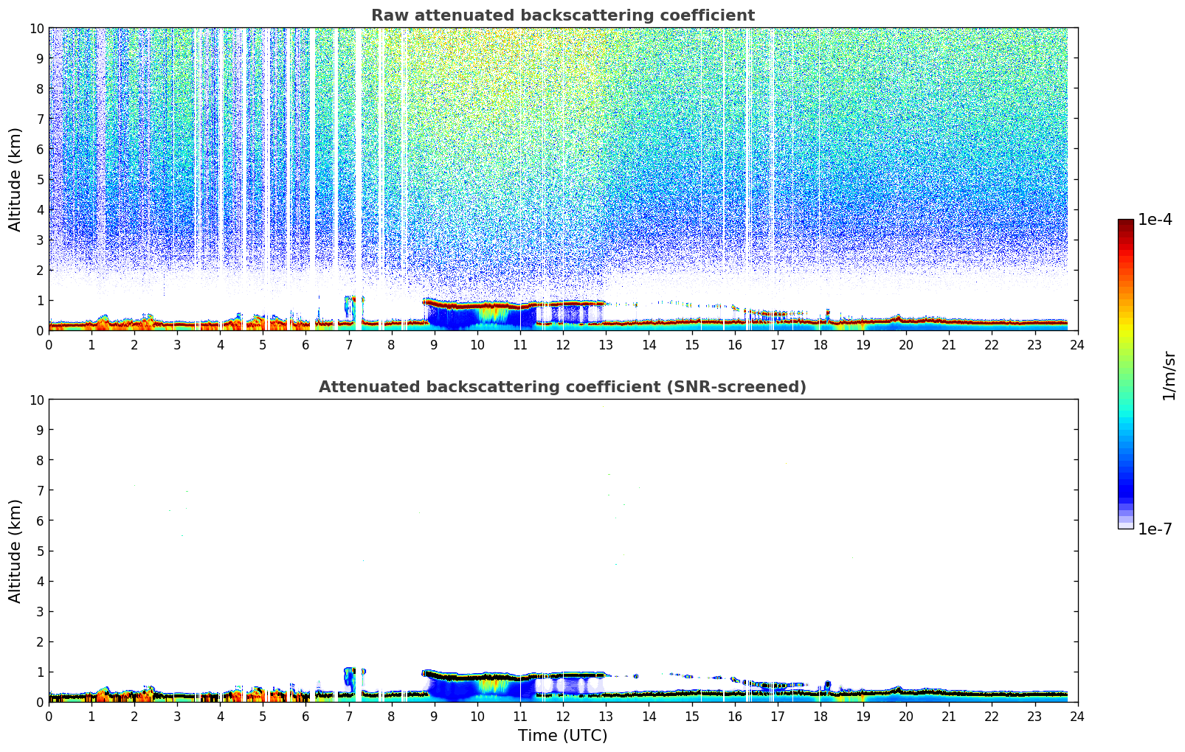1185x752 pixels.
Task: Click inside the raw backscattering data plot
Action: 563,179
